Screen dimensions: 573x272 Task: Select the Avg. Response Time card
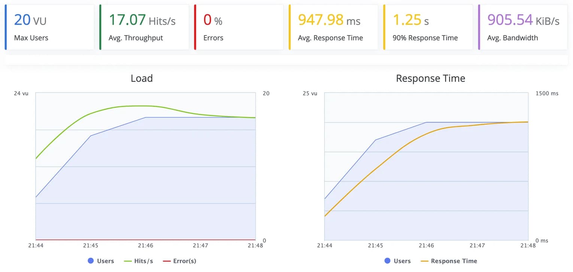333,26
